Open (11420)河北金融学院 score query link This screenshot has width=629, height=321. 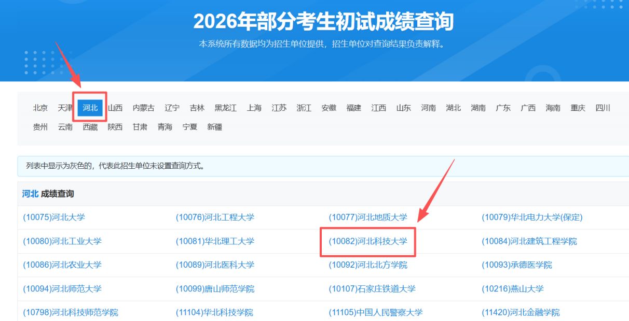pos(521,313)
